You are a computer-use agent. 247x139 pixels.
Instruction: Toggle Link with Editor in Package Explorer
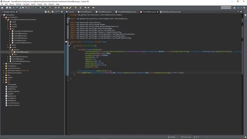tap(49, 12)
